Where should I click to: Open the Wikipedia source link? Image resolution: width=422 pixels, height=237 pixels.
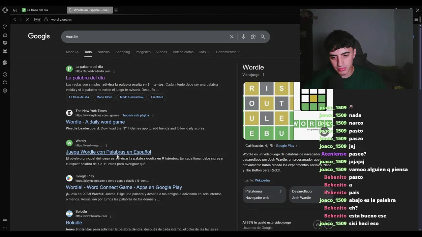[x=262, y=180]
